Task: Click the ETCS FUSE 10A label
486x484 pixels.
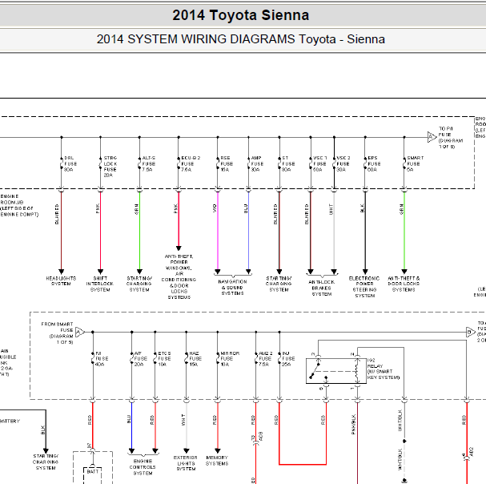Action: pos(164,359)
